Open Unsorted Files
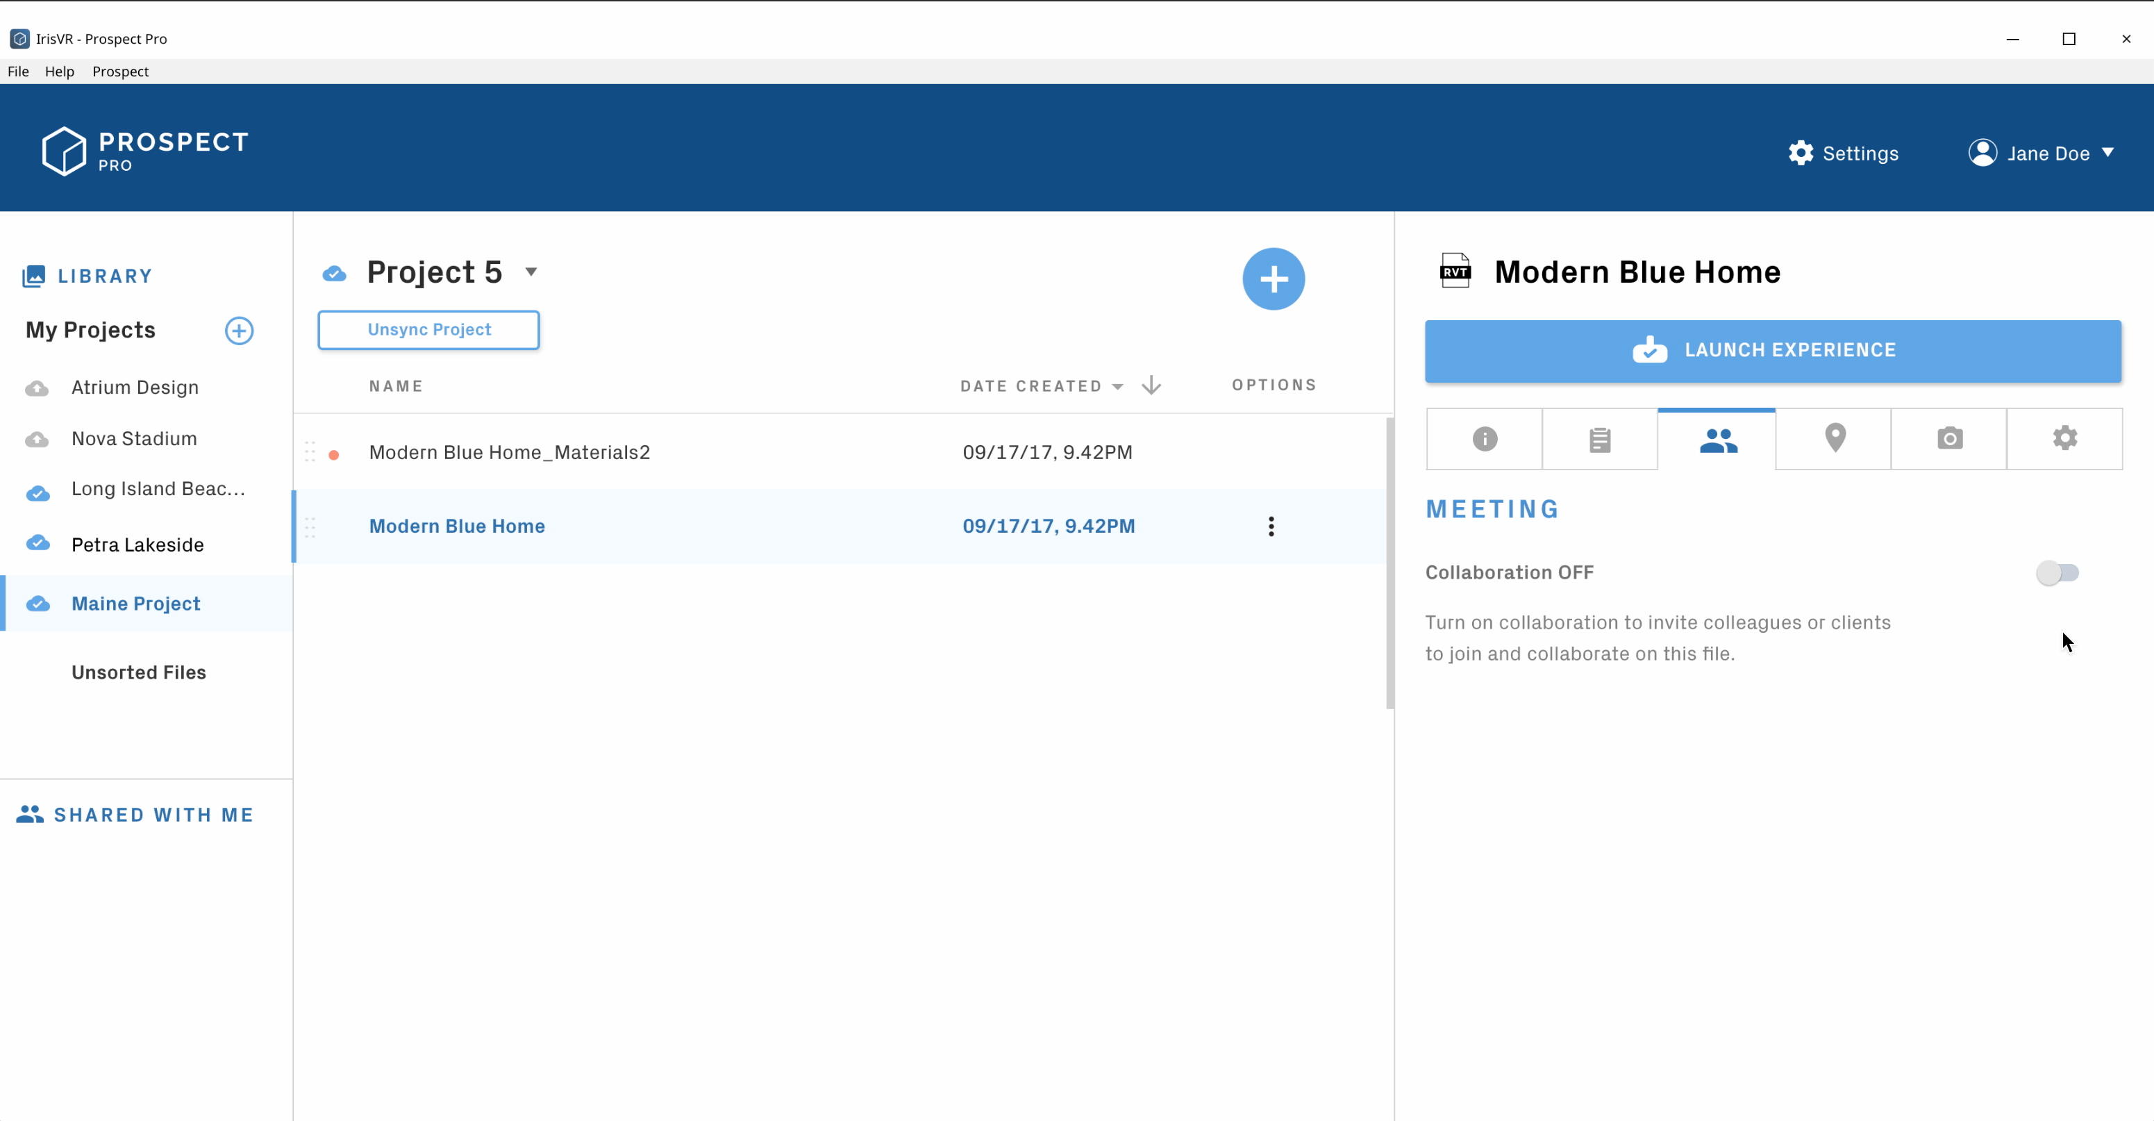 (138, 672)
